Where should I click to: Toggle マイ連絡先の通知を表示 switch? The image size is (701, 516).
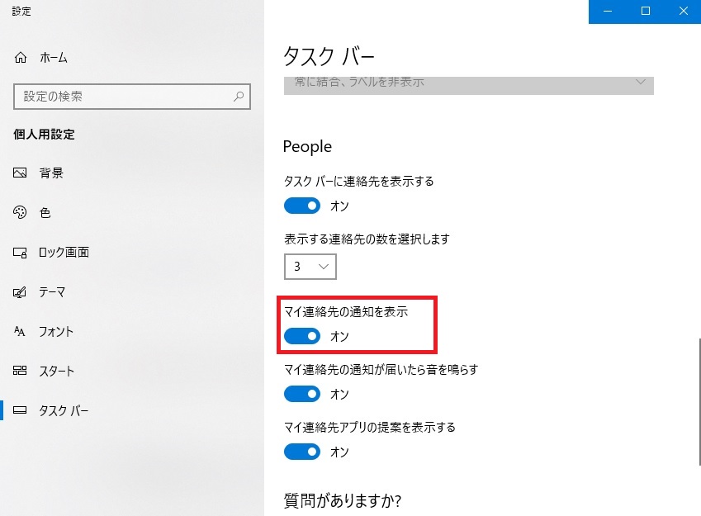pyautogui.click(x=302, y=336)
